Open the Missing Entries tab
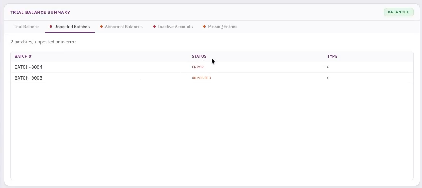The height and width of the screenshot is (188, 422). point(223,27)
